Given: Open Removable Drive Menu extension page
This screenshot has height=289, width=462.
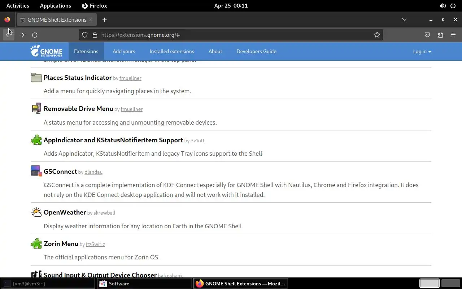Looking at the screenshot, I should (78, 109).
